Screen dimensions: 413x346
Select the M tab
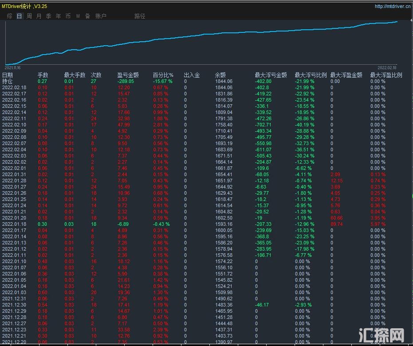click(x=78, y=16)
